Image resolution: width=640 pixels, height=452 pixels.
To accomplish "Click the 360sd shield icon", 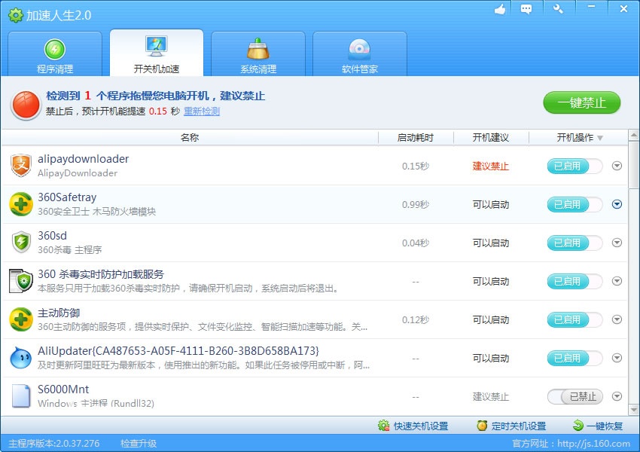I will (21, 243).
